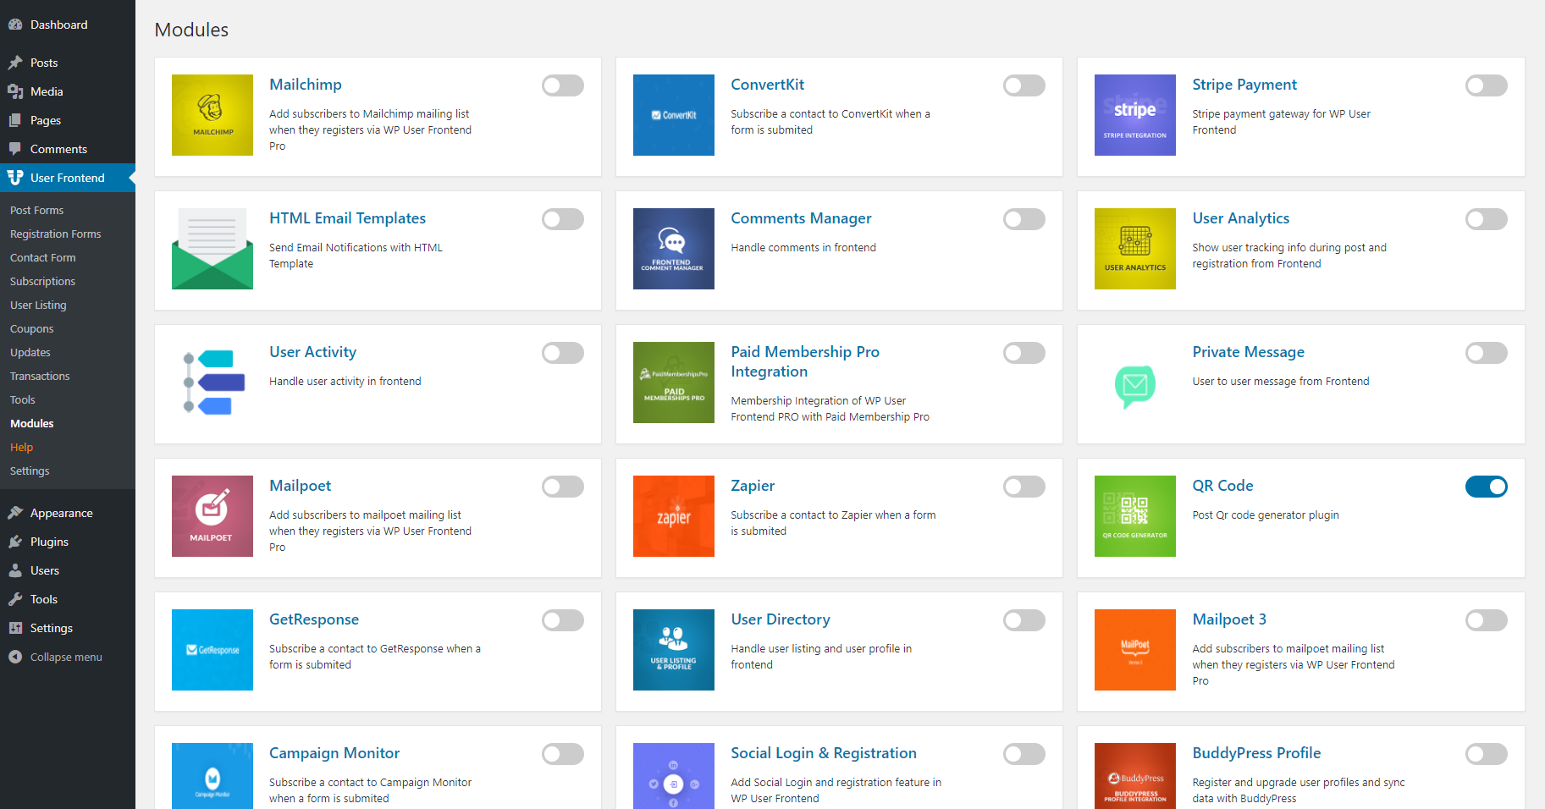This screenshot has width=1545, height=809.
Task: Click the BuddyPress Profile title
Action: [1256, 753]
